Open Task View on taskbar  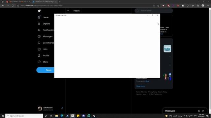51,116
